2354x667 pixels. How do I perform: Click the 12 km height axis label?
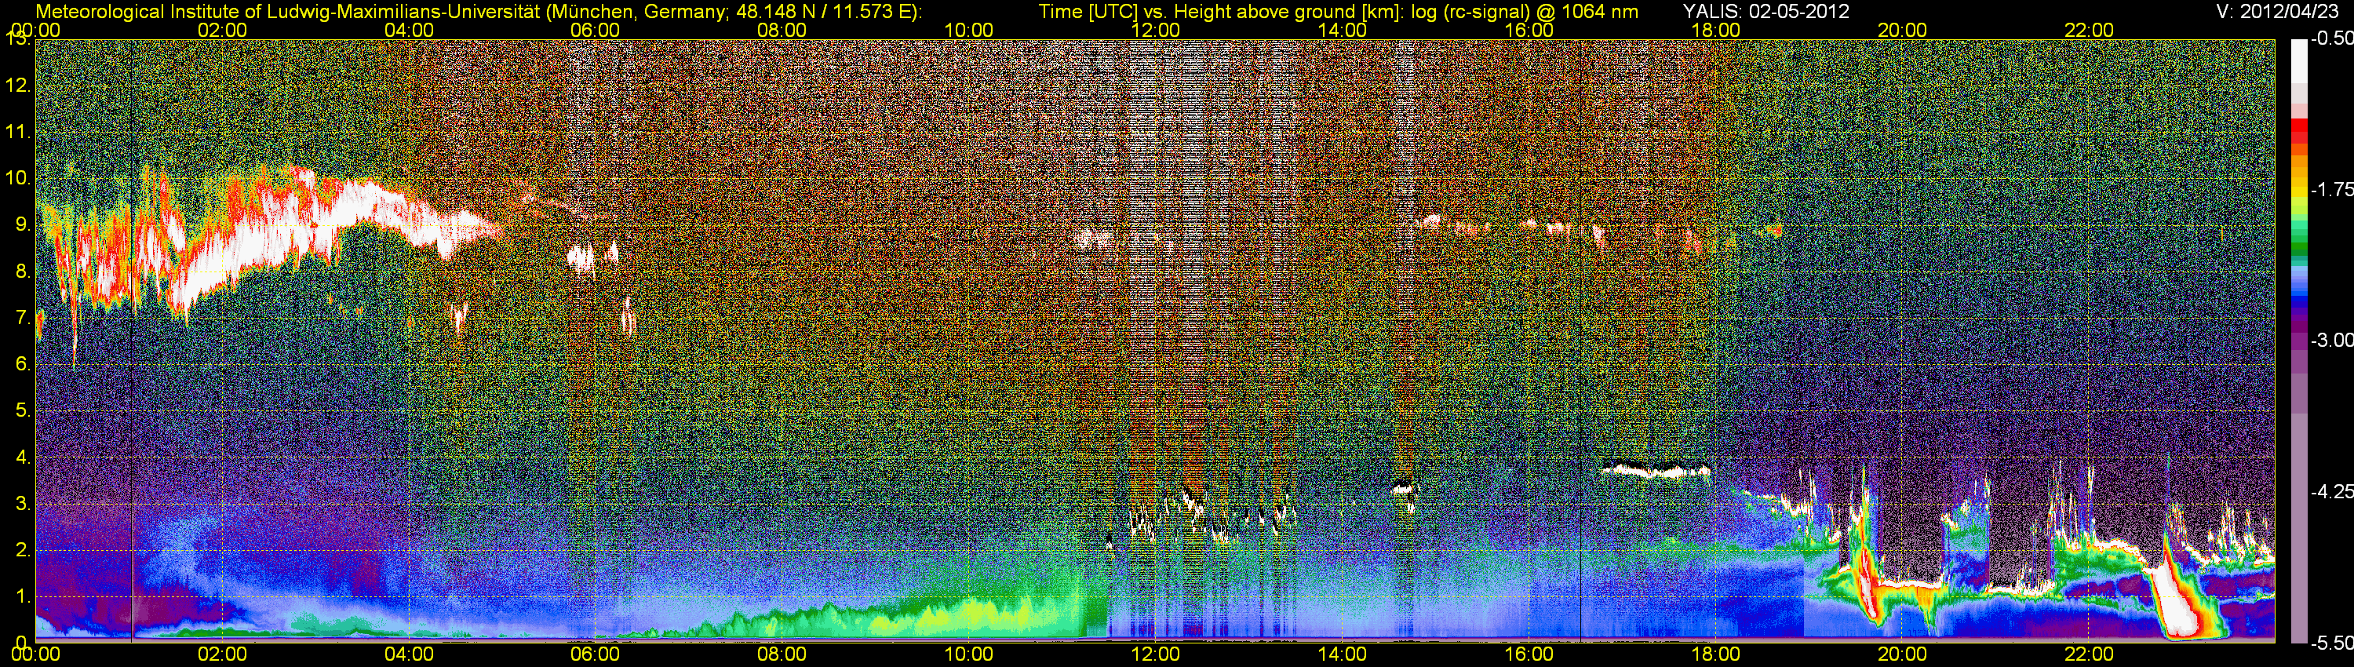17,86
